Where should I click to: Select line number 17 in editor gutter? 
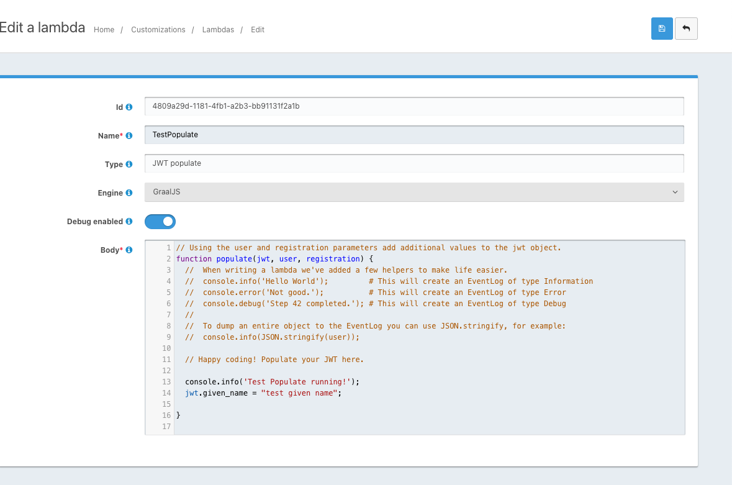click(166, 426)
